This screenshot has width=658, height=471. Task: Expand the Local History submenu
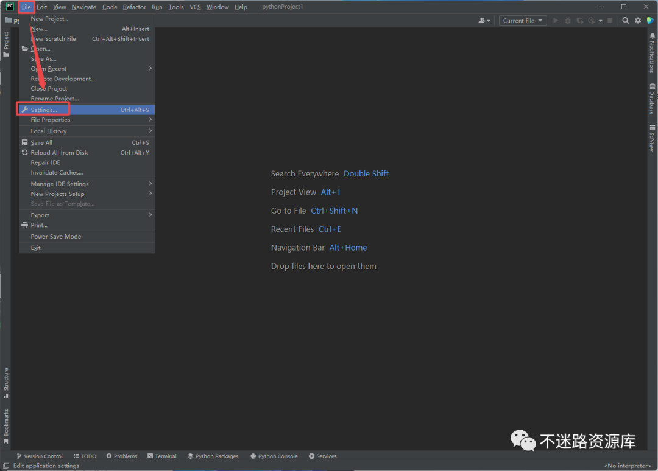(x=87, y=131)
